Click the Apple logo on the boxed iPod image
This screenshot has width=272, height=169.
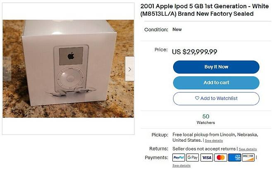coord(71,56)
